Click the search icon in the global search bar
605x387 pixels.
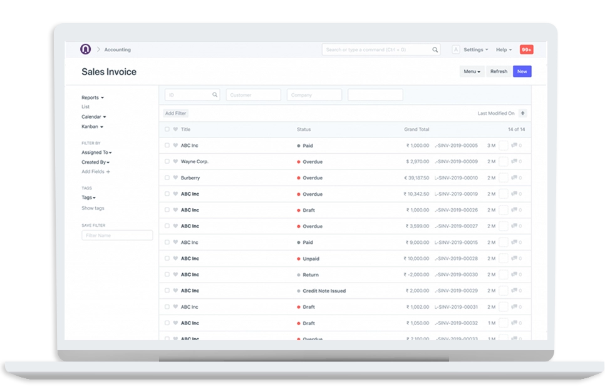point(435,49)
